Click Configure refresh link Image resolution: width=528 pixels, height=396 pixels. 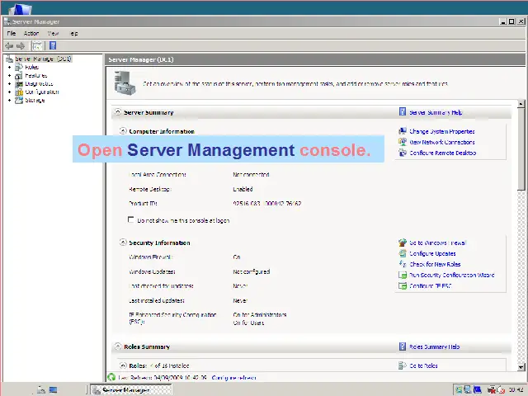click(233, 378)
